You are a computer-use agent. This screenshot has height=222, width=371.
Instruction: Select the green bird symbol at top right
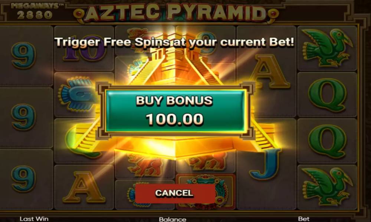327,48
